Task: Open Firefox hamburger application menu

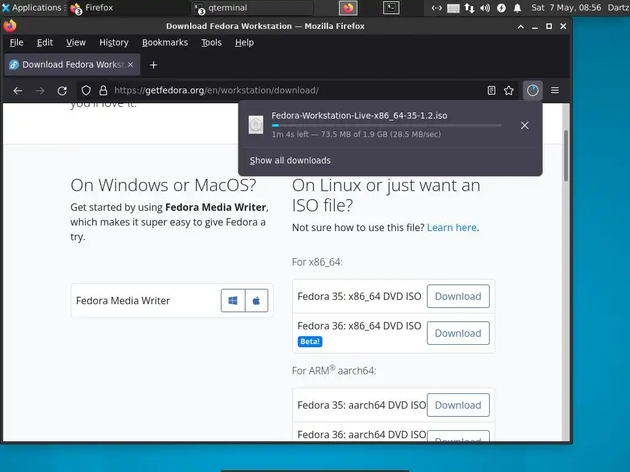Action: click(555, 91)
